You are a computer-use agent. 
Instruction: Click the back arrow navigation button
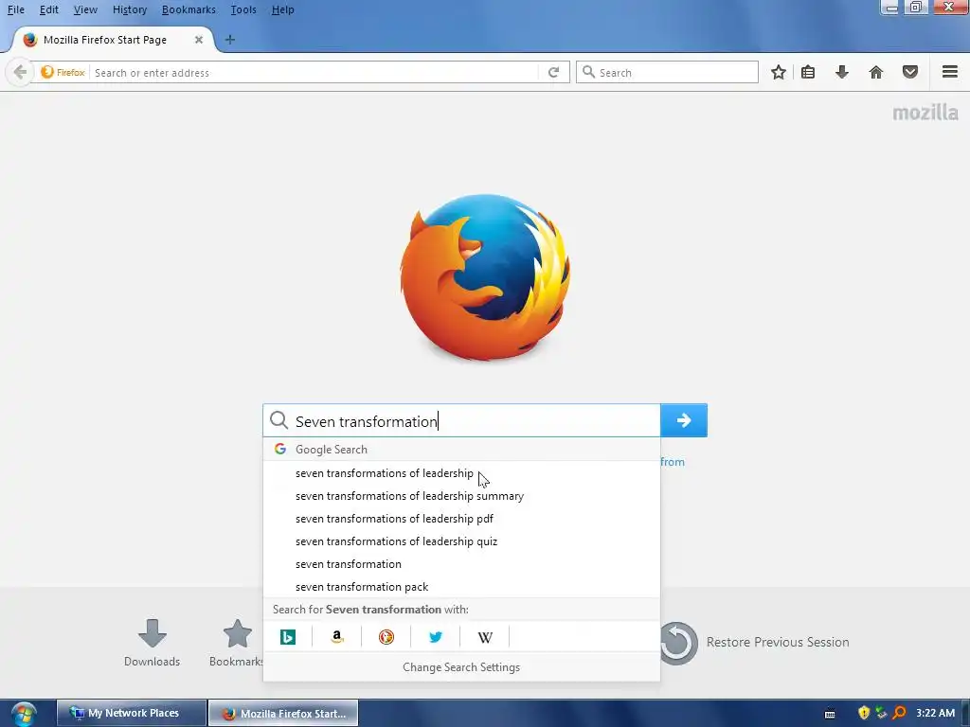tap(20, 72)
